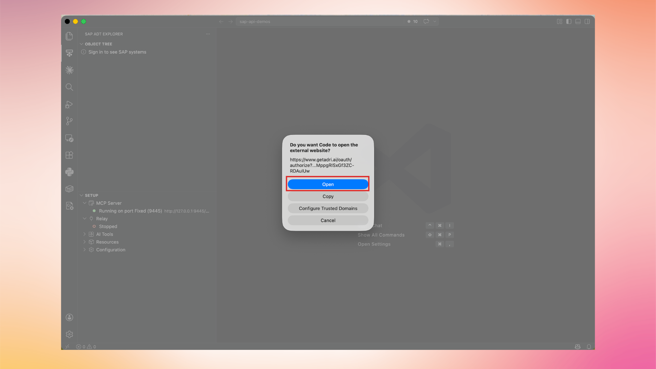This screenshot has width=656, height=369.
Task: Select the SAP ADT Explorer icon
Action: point(69,53)
